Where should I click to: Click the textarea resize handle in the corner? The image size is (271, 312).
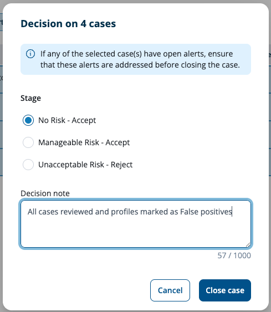[248, 244]
